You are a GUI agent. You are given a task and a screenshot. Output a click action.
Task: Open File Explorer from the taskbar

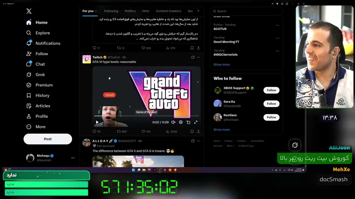point(144,170)
